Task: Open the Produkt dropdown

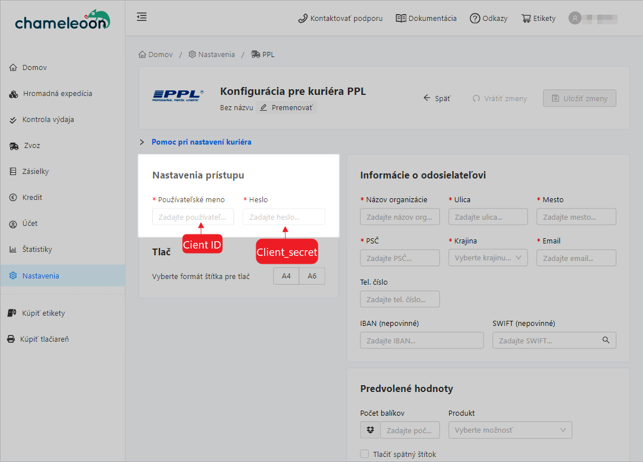Action: click(510, 430)
